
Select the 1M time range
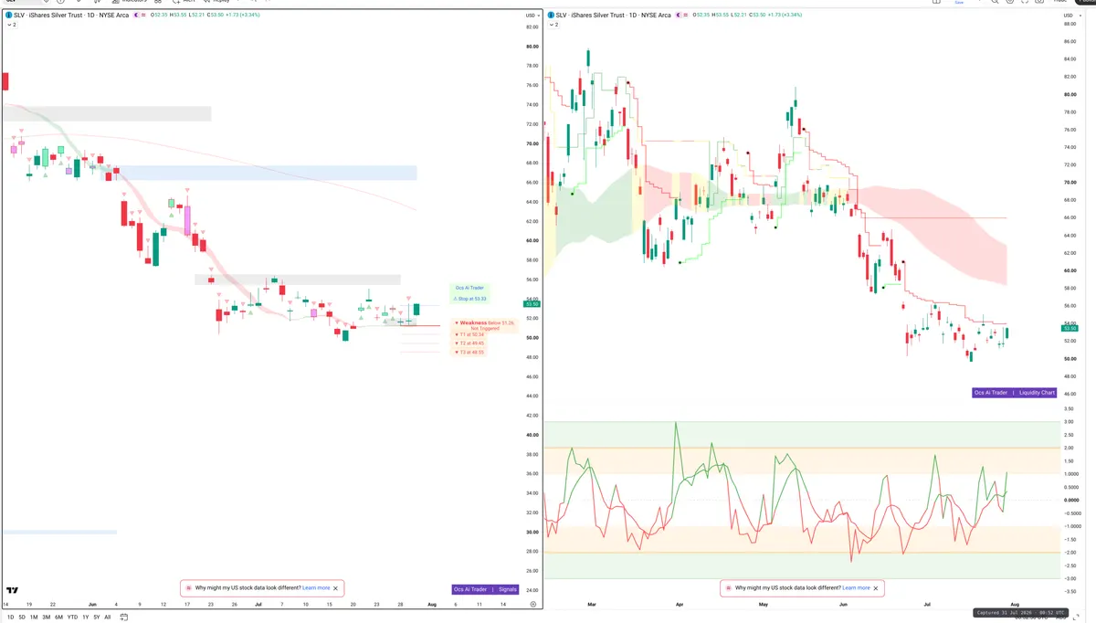[x=34, y=618]
